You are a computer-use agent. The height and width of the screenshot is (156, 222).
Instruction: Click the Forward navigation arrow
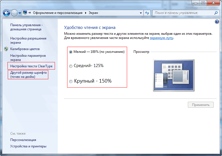point(14,13)
